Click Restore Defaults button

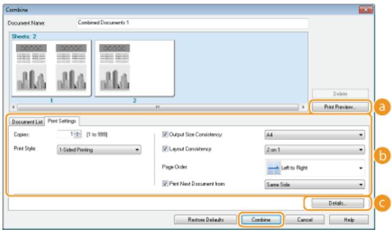coord(205,219)
